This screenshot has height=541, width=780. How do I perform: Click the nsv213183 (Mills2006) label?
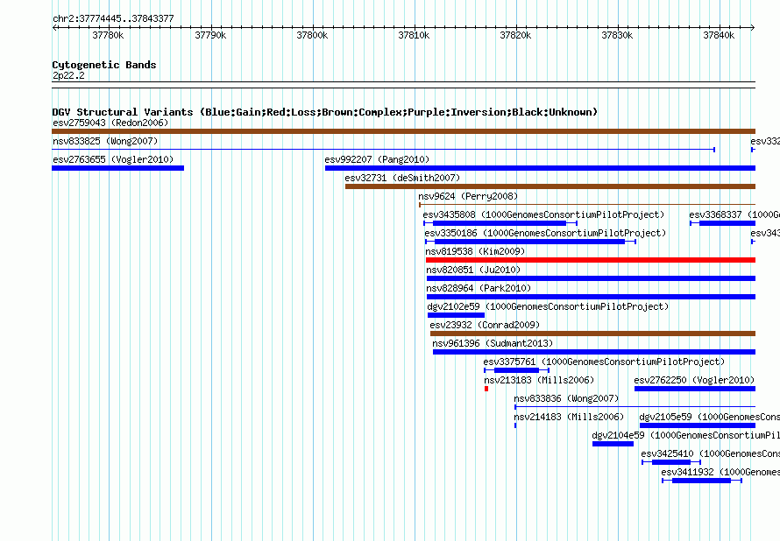pos(539,380)
